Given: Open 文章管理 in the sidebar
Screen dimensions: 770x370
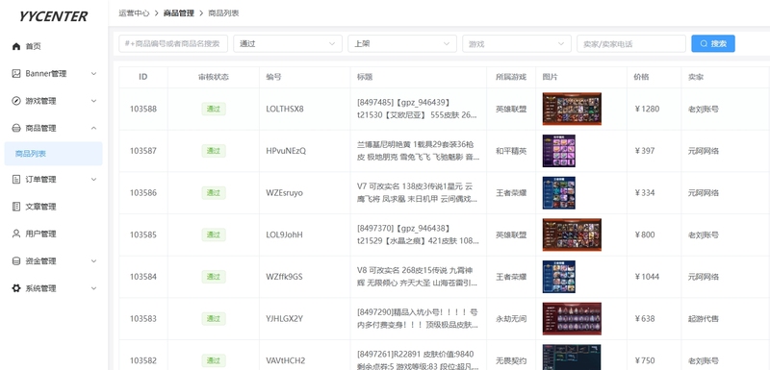Looking at the screenshot, I should [x=40, y=207].
